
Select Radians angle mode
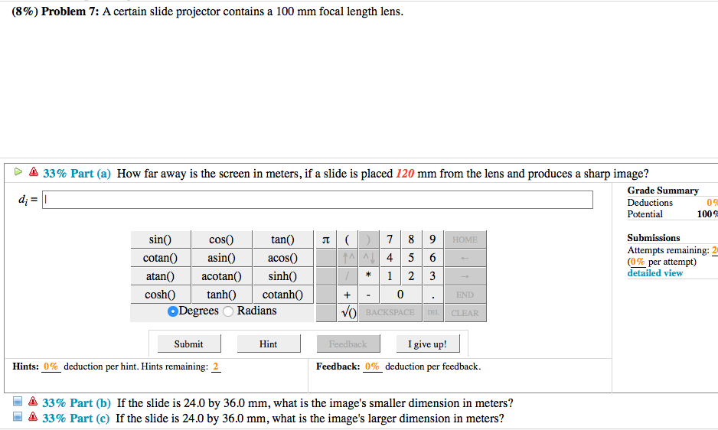227,311
